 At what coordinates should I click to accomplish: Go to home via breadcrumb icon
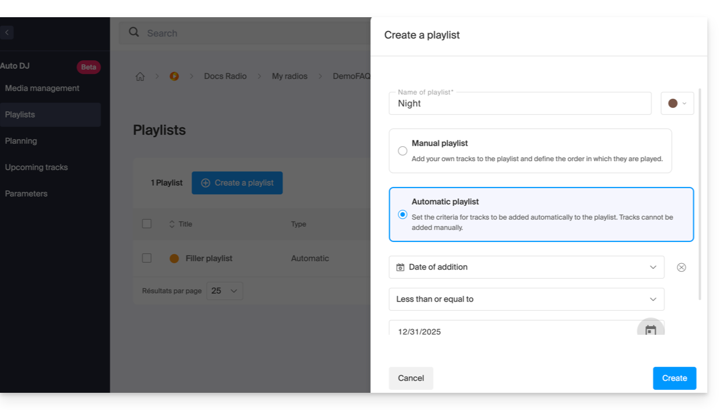point(140,76)
